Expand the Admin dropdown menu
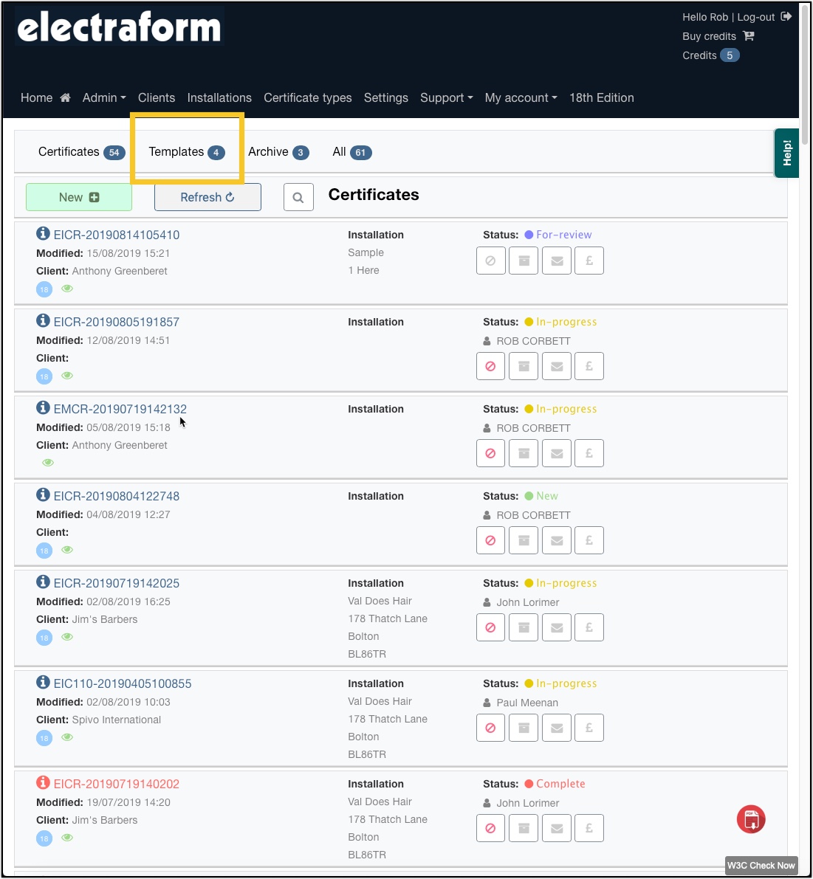813x879 pixels. 103,97
